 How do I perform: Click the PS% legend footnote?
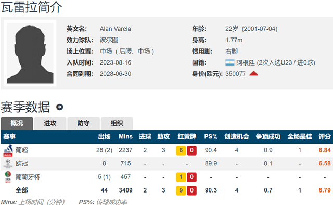(x=103, y=202)
